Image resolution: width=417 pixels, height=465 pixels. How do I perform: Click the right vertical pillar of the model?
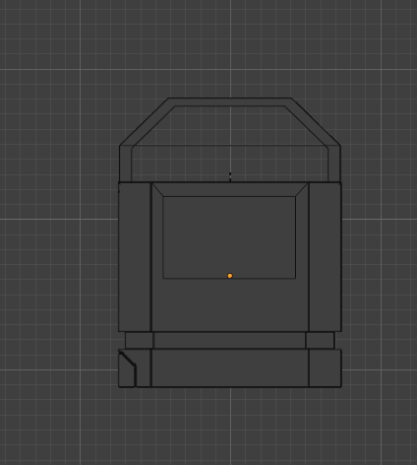(325, 257)
